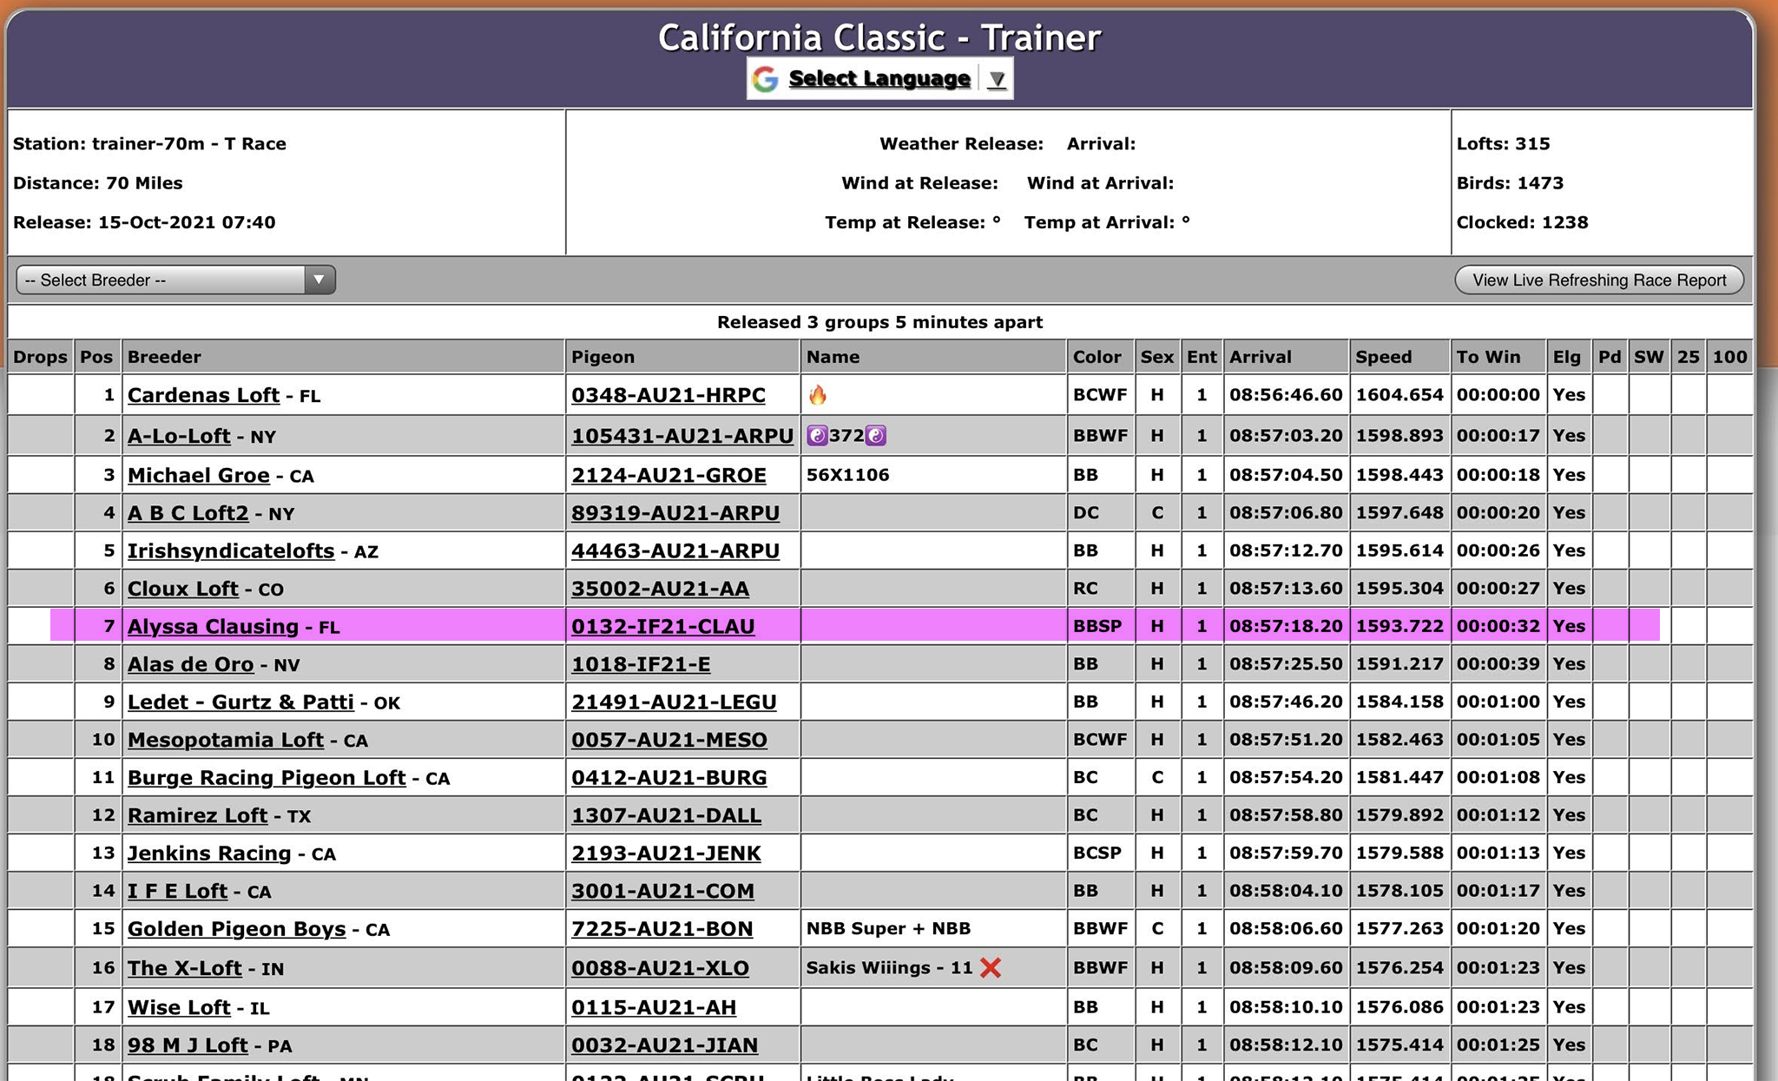Click the Select Language text link
Viewport: 1778px width, 1081px height.
pos(879,79)
